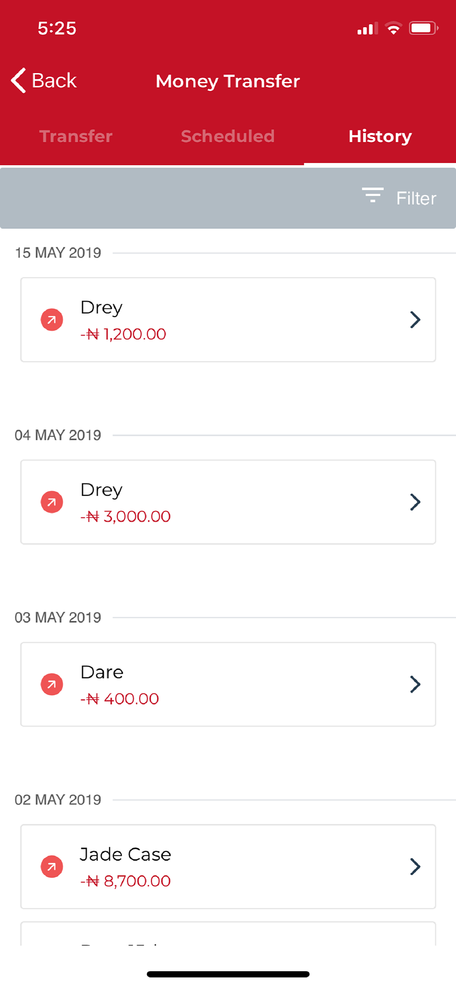This screenshot has height=987, width=456.
Task: Open the Dare transfer card on 03 May
Action: click(x=228, y=684)
